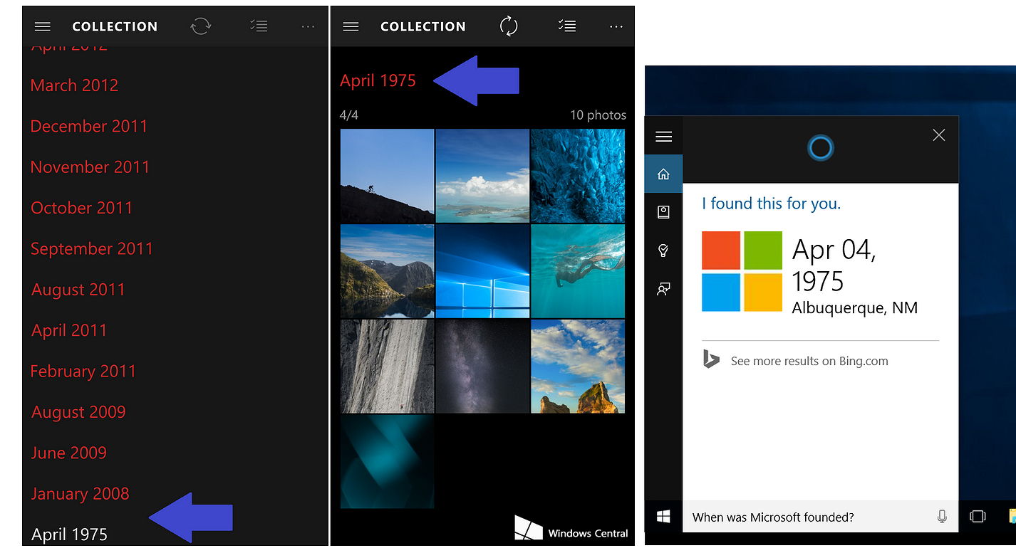Open the underwater swimmer photo

pyautogui.click(x=578, y=271)
